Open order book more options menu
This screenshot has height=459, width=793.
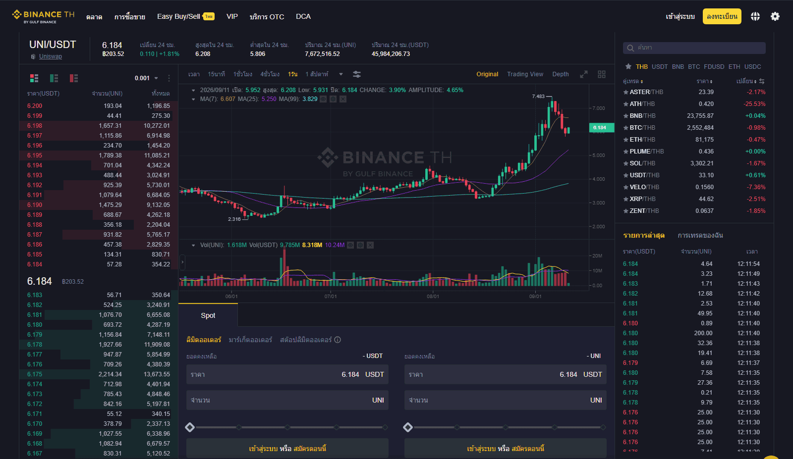tap(169, 78)
